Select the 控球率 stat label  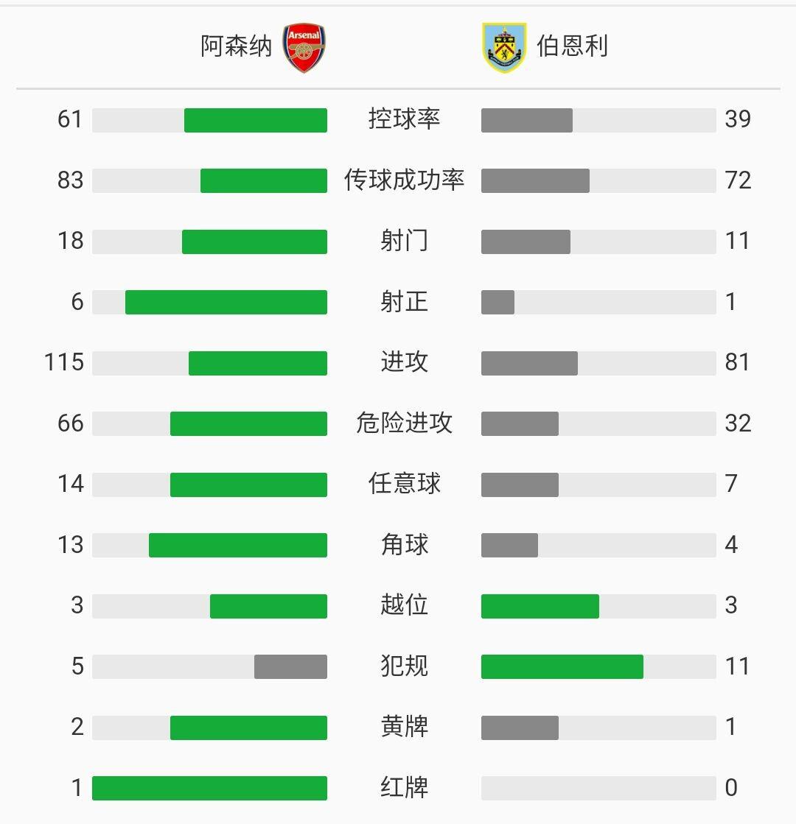click(404, 119)
